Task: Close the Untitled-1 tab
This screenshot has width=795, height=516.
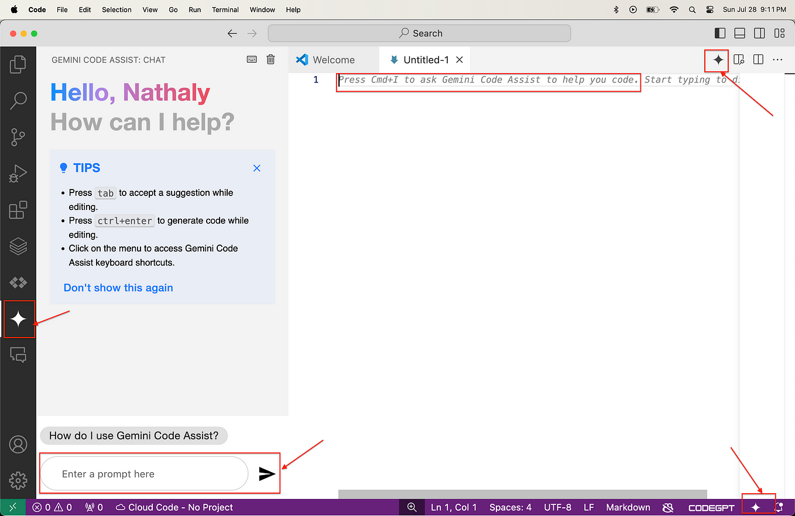Action: point(460,60)
